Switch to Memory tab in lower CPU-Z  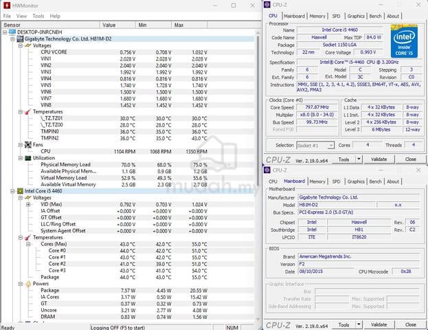click(x=317, y=181)
